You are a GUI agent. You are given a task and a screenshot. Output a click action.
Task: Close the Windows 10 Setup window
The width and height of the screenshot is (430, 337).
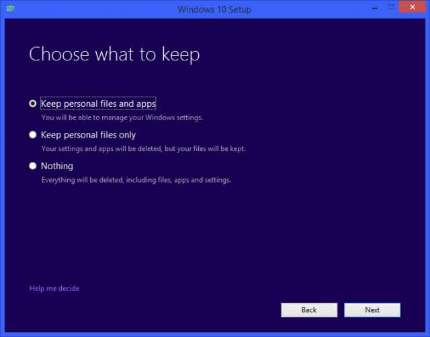[412, 7]
